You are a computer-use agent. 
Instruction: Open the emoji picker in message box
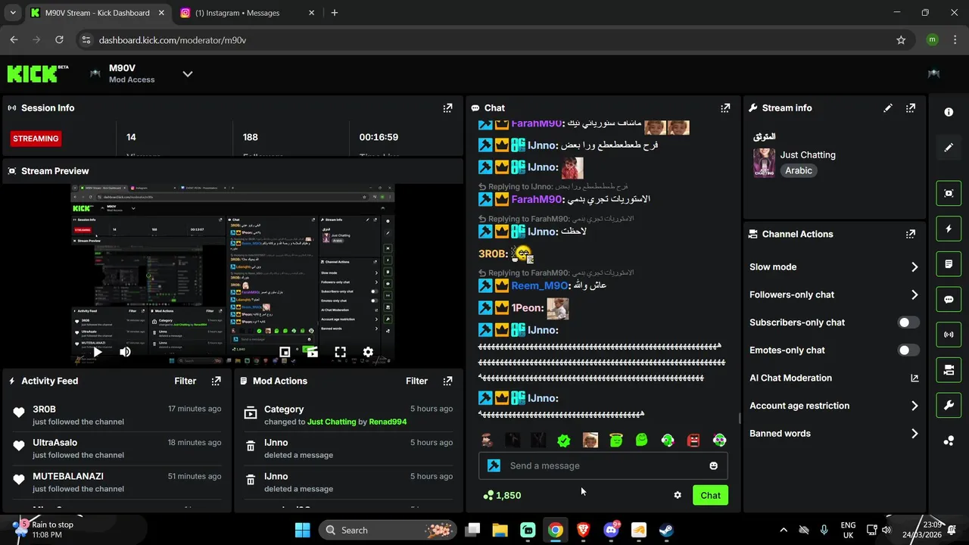tap(713, 466)
